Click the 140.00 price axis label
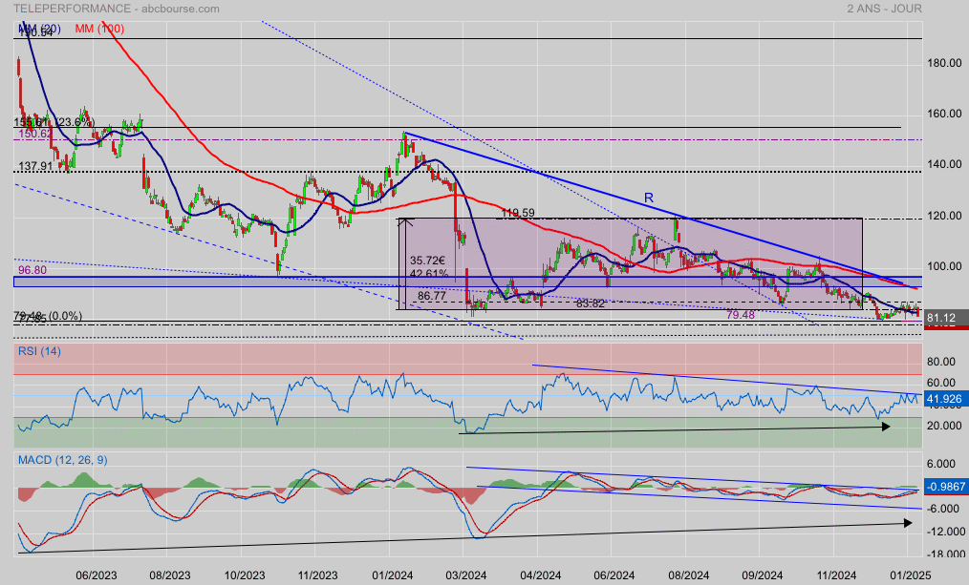The width and height of the screenshot is (969, 585). (x=944, y=164)
